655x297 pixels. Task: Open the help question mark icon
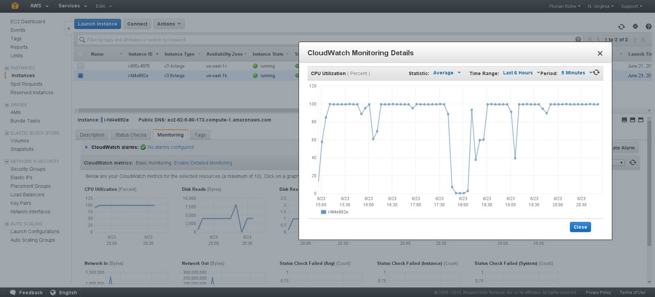point(648,27)
